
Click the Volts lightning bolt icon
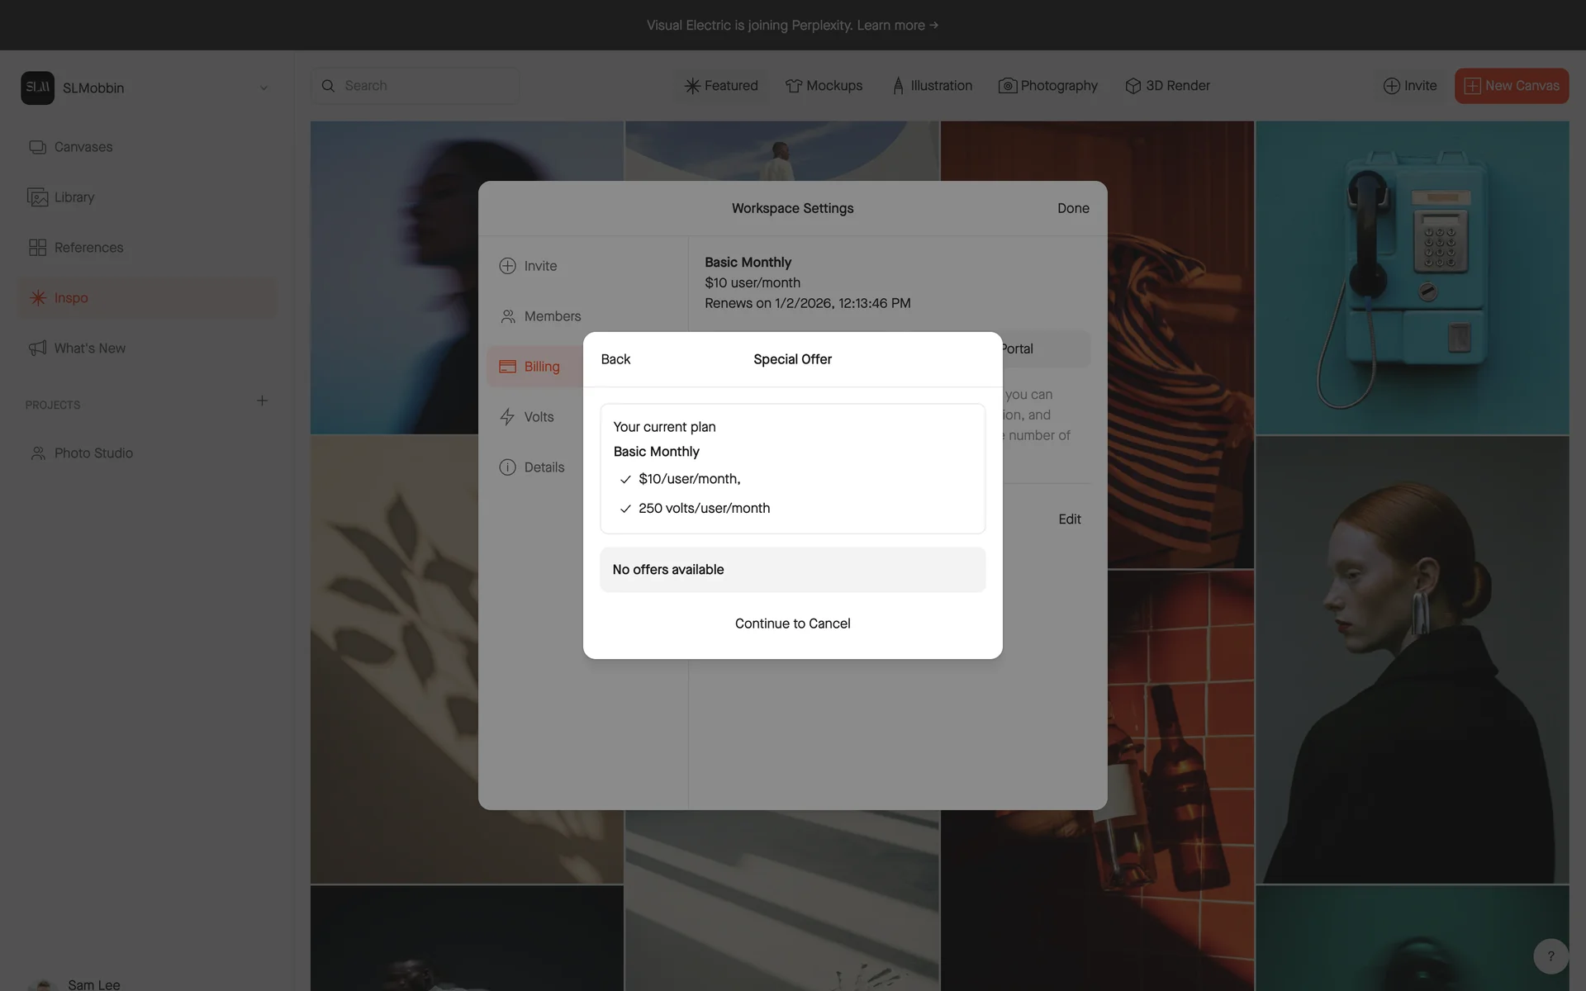coord(507,417)
